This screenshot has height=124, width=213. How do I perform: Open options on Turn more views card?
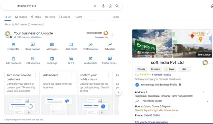coord(35,75)
